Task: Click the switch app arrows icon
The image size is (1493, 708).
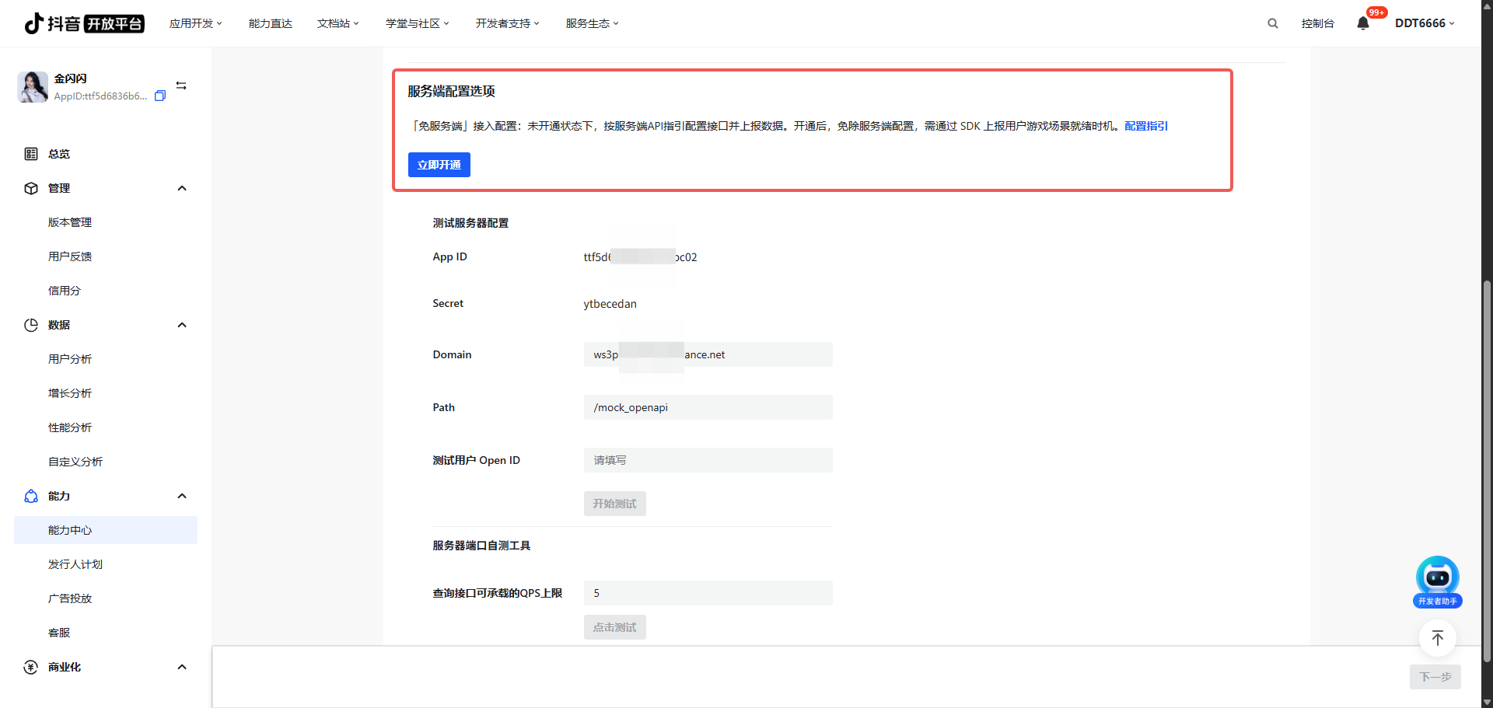Action: [181, 85]
